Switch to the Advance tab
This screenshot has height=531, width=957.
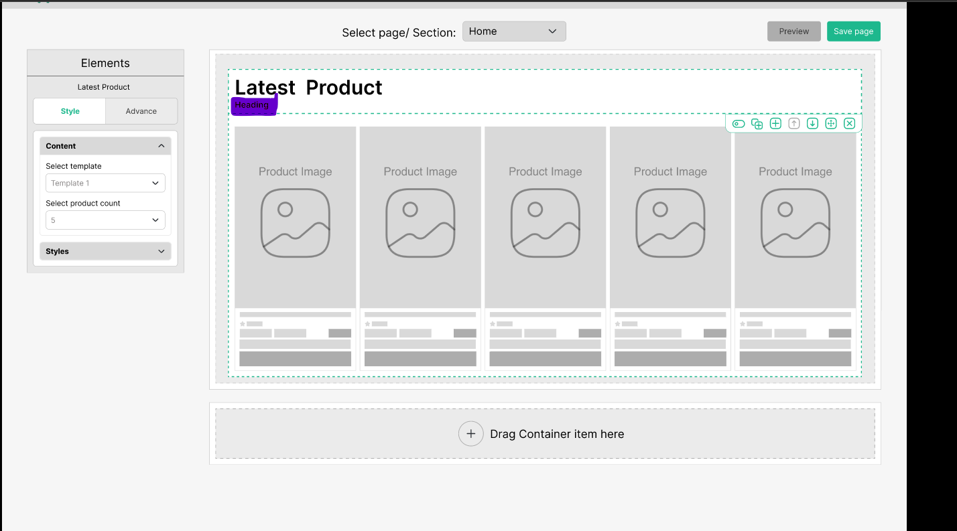pyautogui.click(x=141, y=111)
